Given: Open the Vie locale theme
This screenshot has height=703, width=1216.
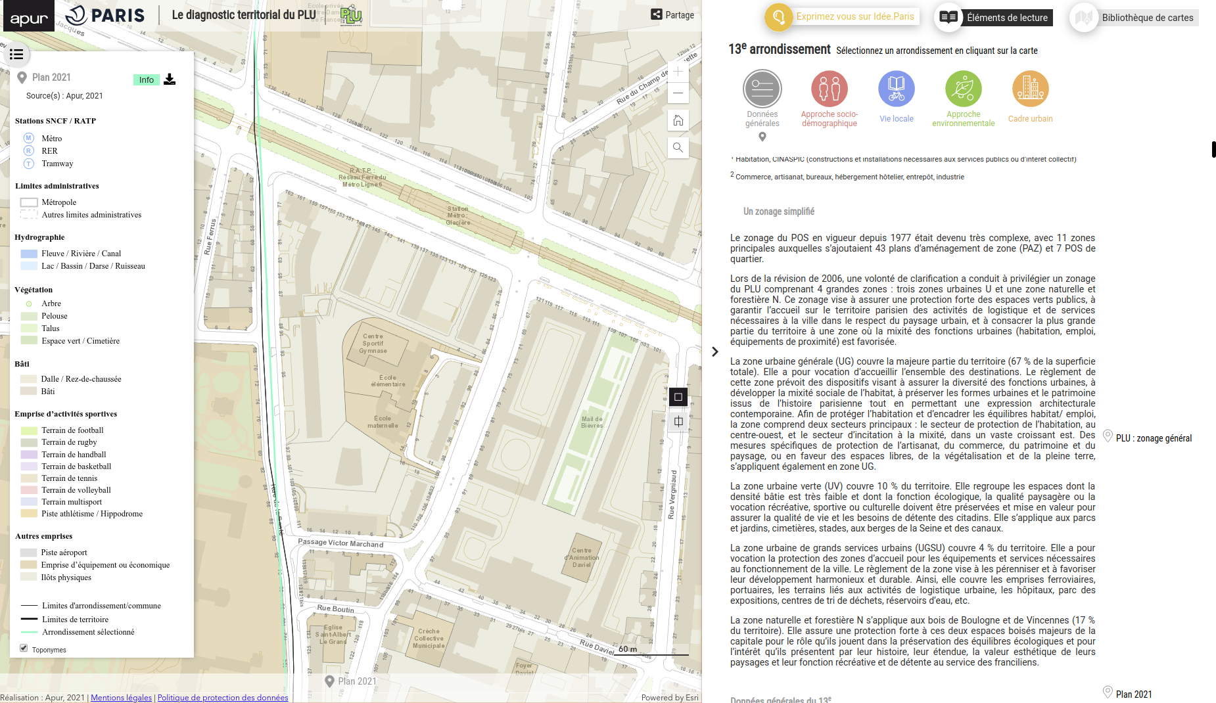Looking at the screenshot, I should pos(896,89).
